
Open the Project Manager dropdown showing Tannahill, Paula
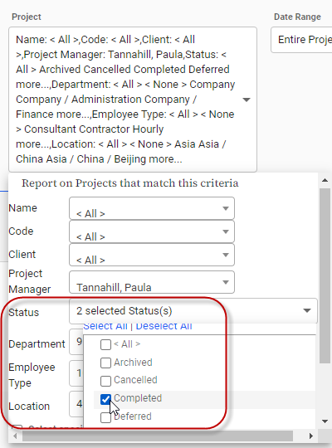click(152, 282)
